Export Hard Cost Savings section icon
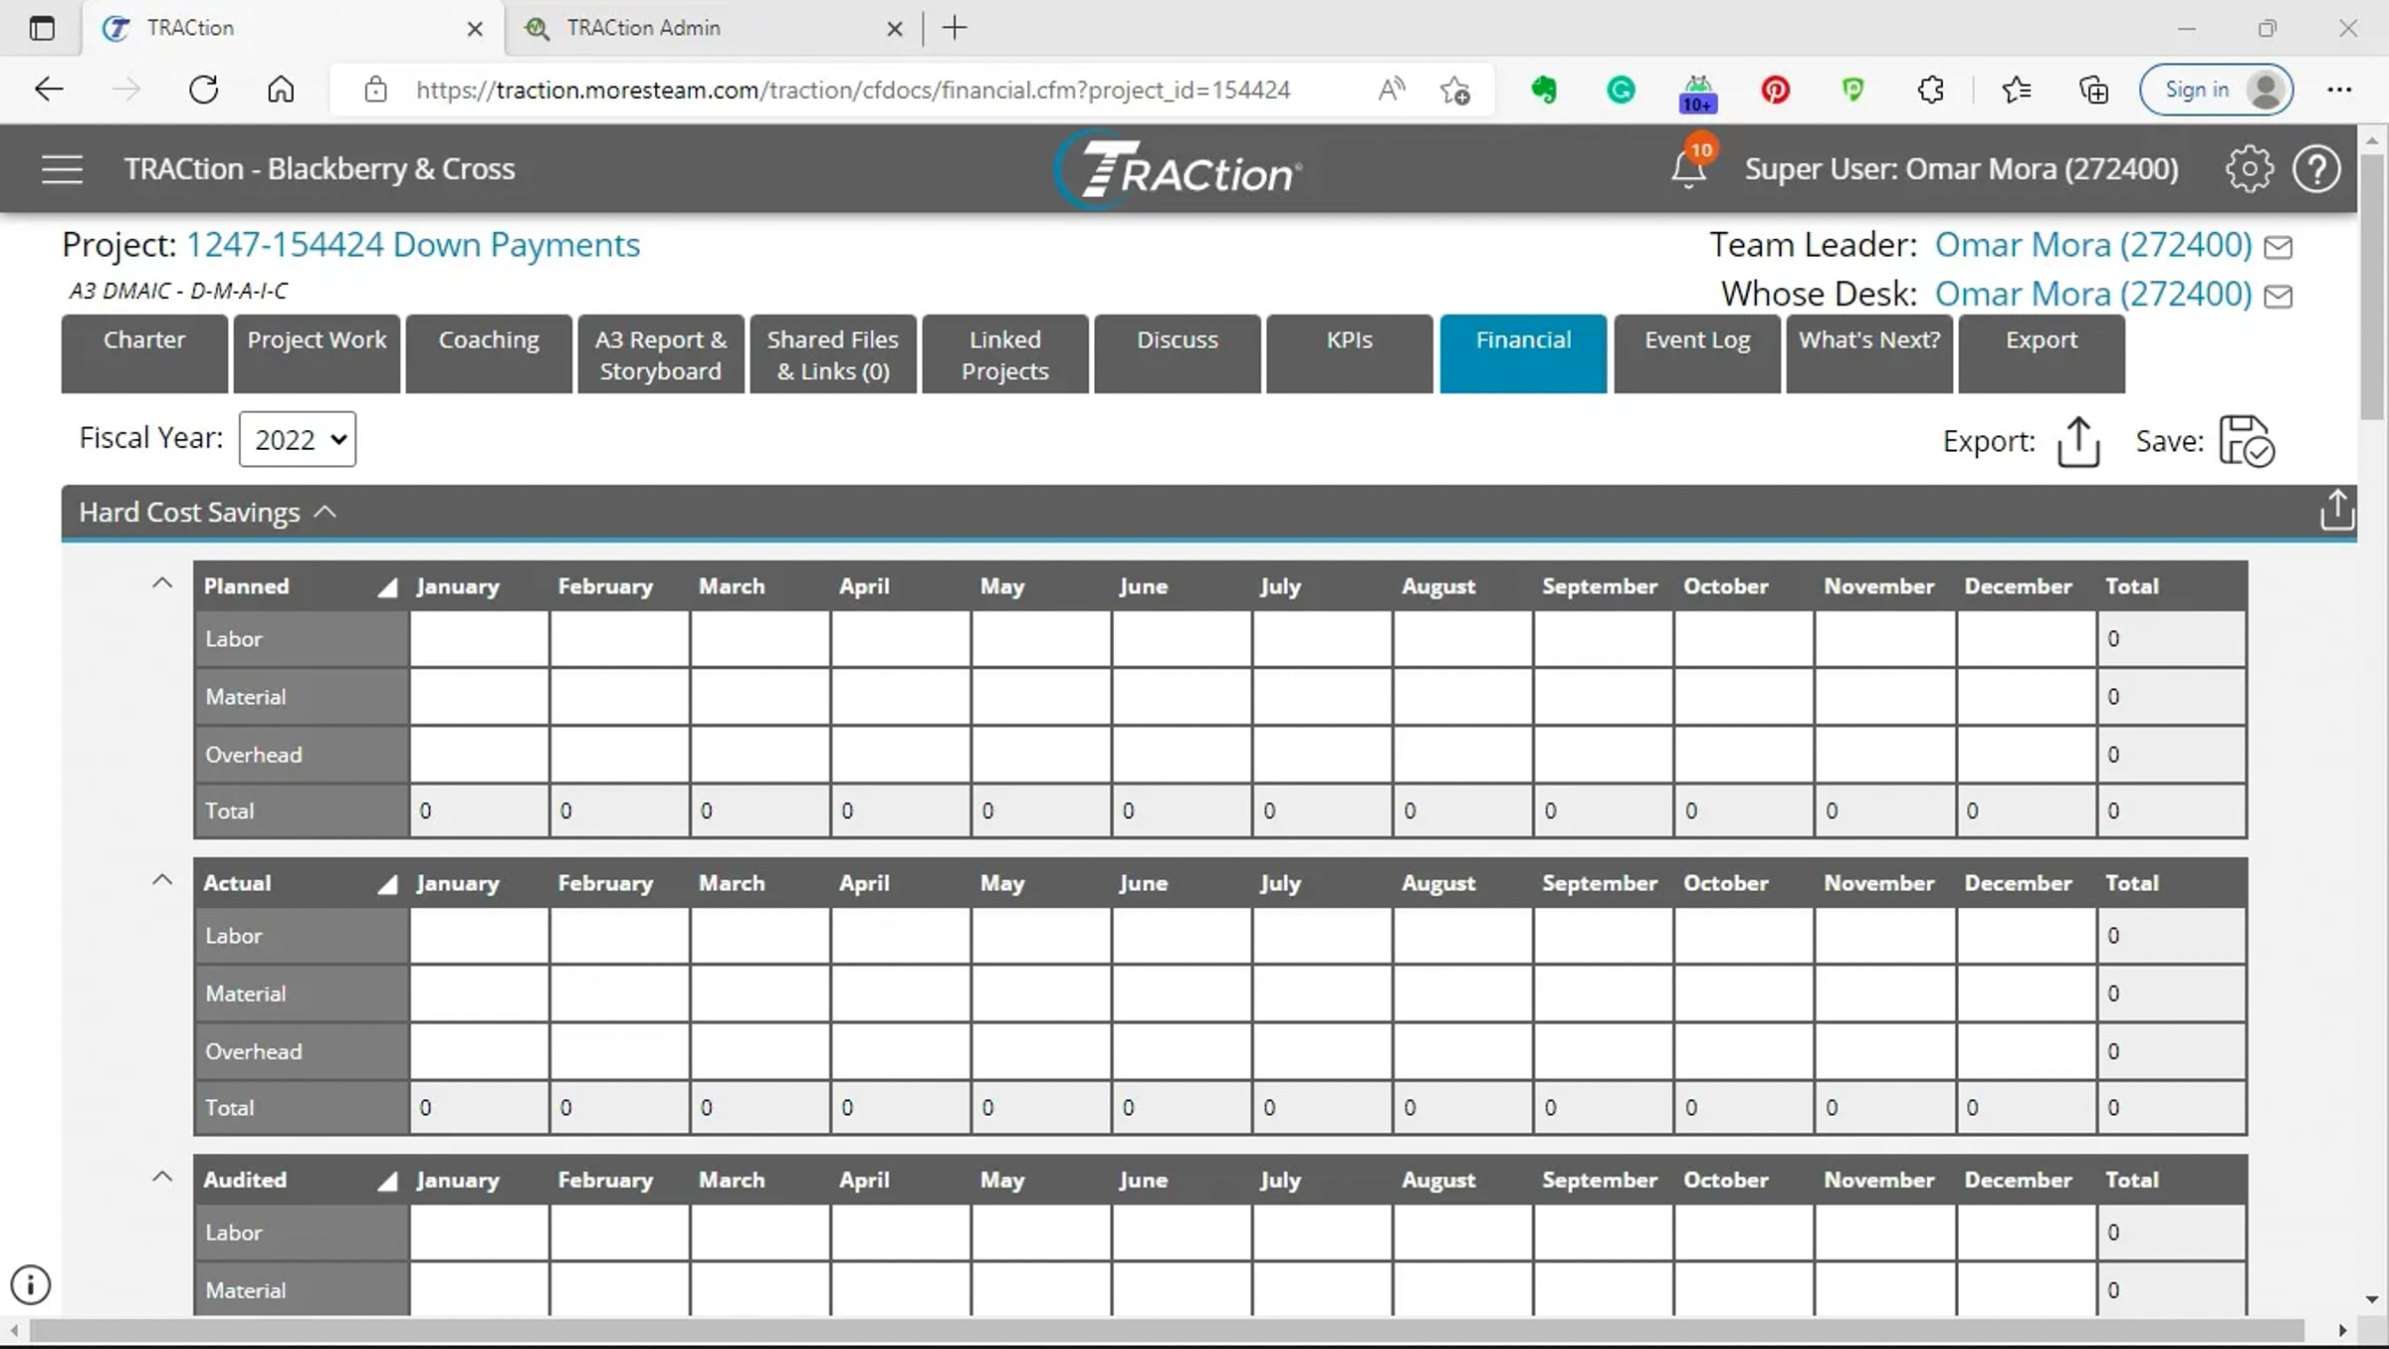This screenshot has height=1349, width=2389. 2336,511
